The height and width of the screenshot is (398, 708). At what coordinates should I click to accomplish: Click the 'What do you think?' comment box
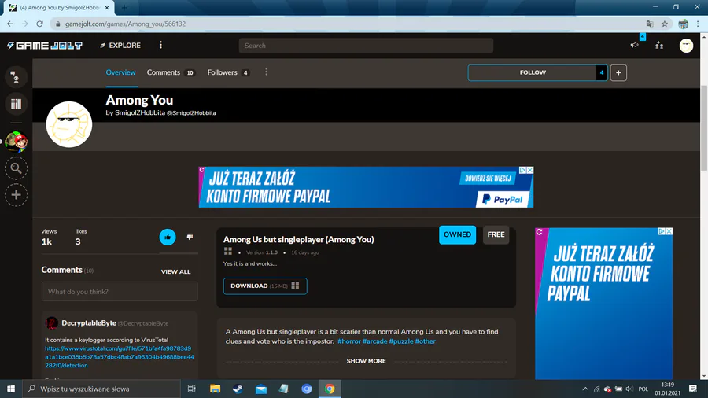pos(120,292)
